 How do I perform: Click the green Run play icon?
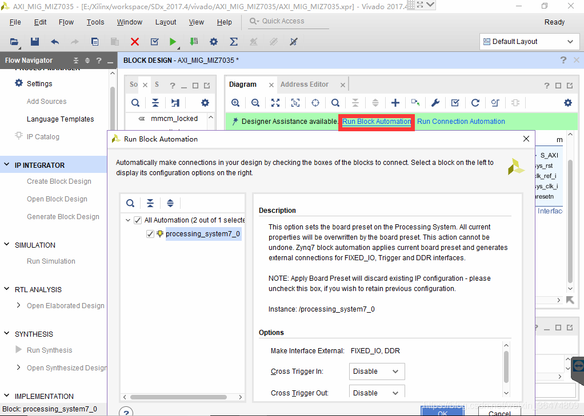click(173, 42)
